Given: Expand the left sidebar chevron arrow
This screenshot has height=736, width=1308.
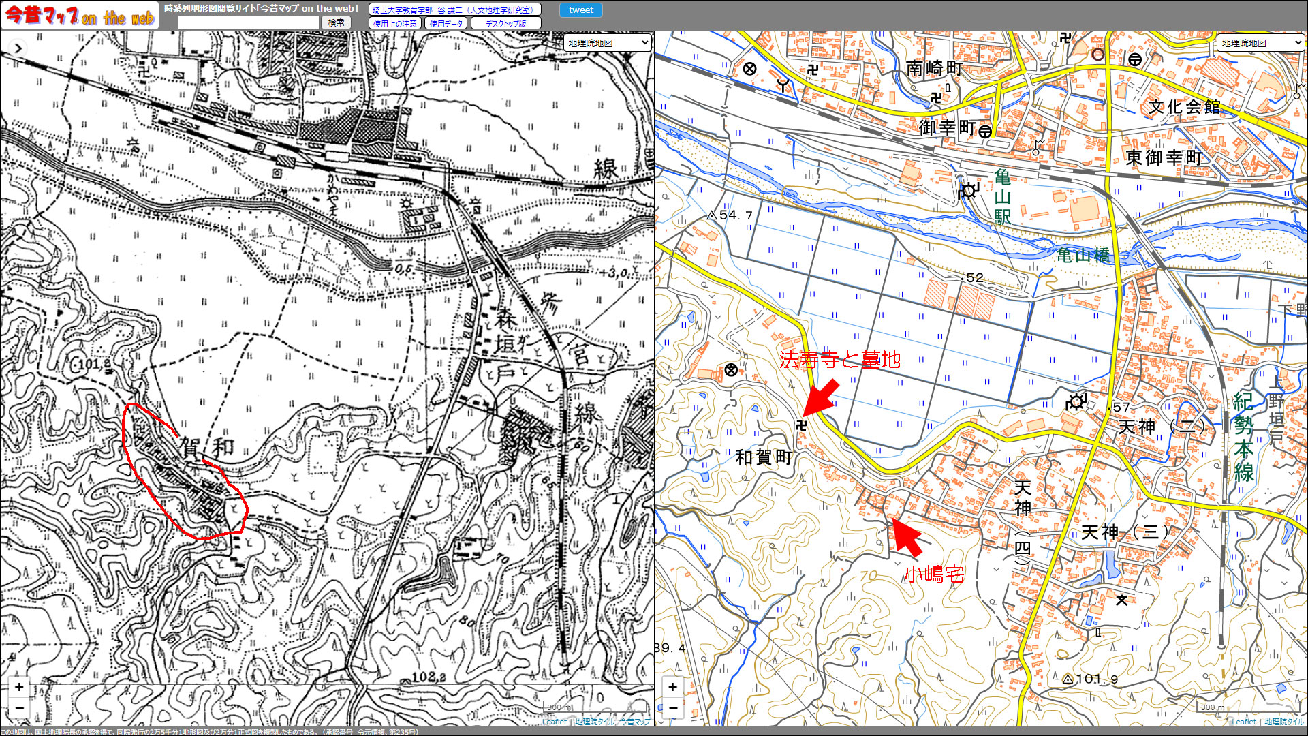Looking at the screenshot, I should [x=18, y=48].
